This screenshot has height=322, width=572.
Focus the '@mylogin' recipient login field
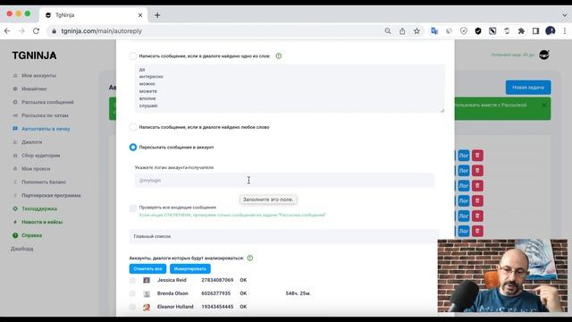point(284,181)
